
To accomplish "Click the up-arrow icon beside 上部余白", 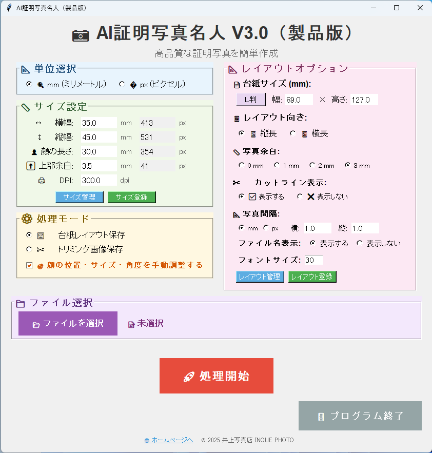I will [30, 166].
